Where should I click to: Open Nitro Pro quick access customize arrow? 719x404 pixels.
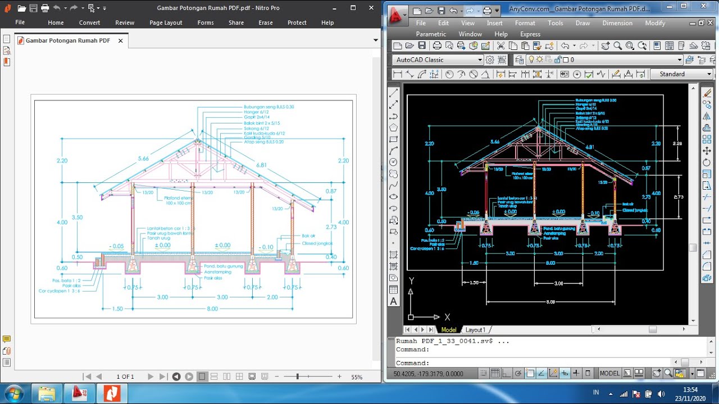tap(104, 8)
